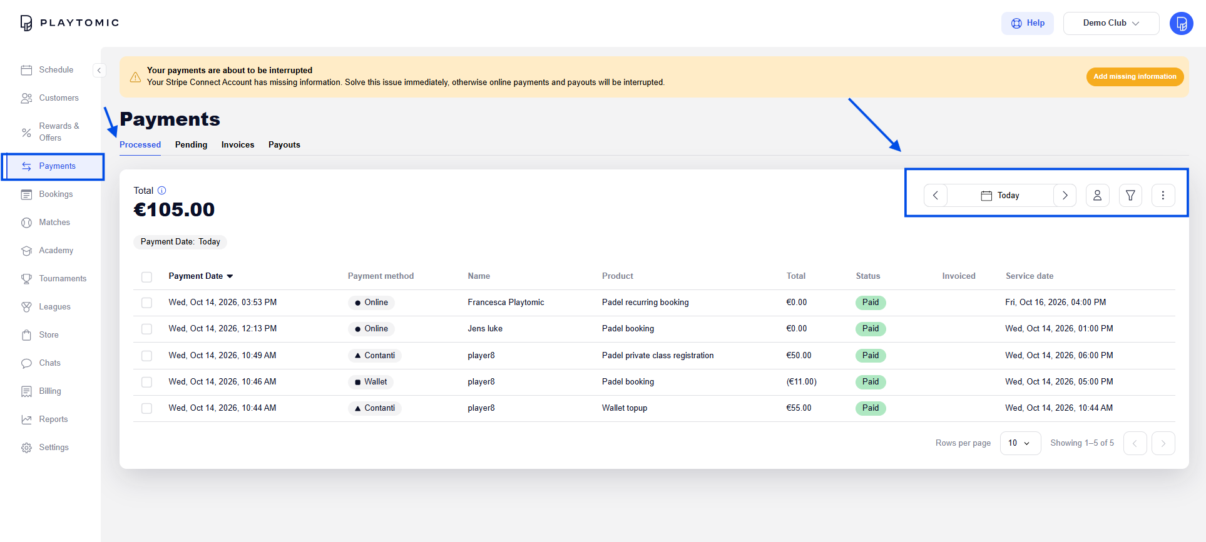Switch to the Invoices tab
1206x542 pixels.
coord(238,145)
